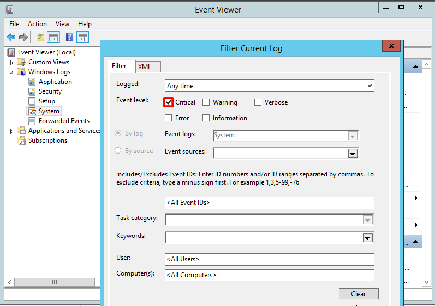Click the Event Viewer (Local) root icon
Image resolution: width=435 pixels, height=306 pixels.
point(11,52)
